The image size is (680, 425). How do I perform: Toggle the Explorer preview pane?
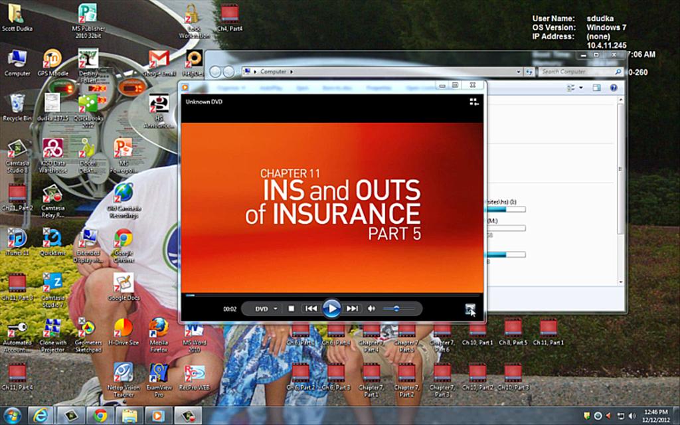tap(597, 88)
